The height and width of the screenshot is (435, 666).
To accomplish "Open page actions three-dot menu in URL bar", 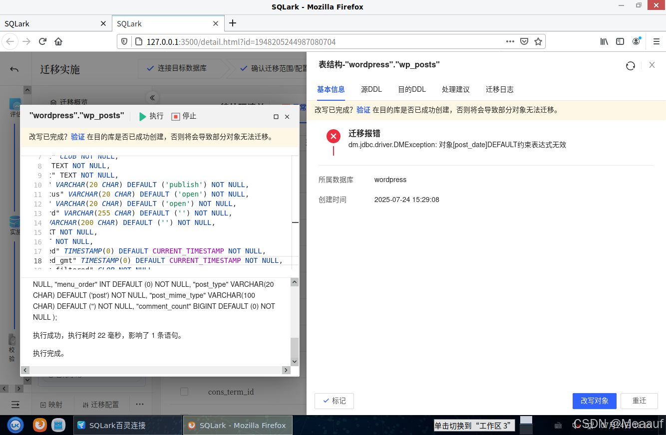I will (510, 41).
